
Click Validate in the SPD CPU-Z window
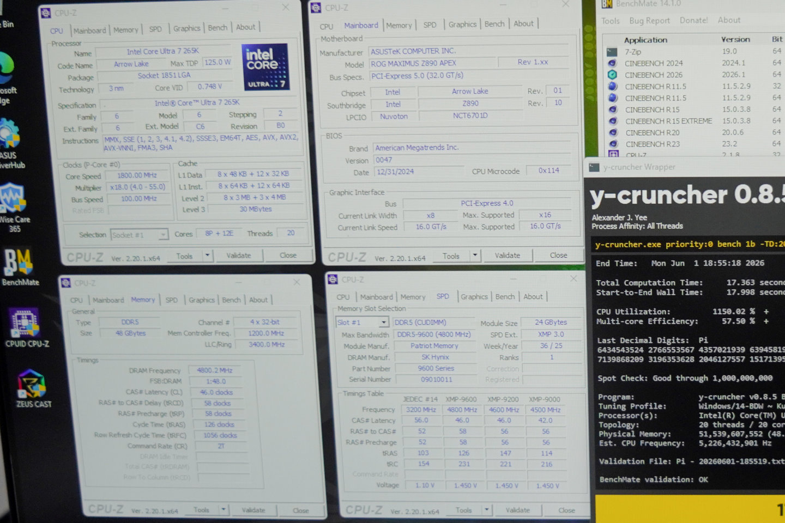pos(517,510)
